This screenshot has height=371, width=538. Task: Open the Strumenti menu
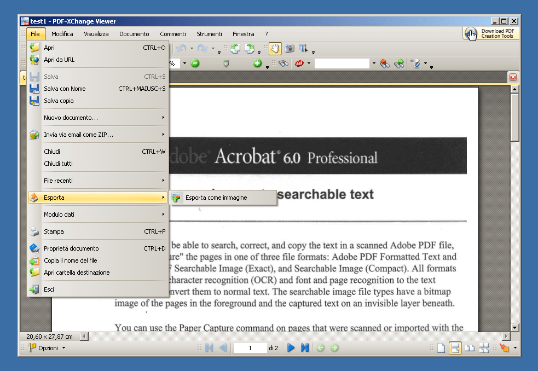[209, 33]
